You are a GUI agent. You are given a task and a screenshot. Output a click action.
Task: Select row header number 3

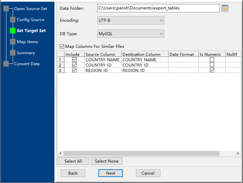[61, 70]
